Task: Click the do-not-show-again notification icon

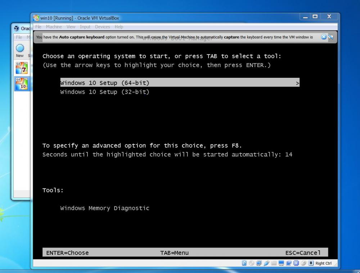Action: tap(331, 37)
